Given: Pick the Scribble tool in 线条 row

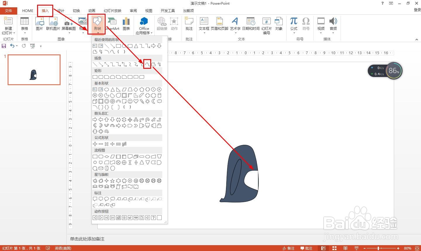Looking at the screenshot, I should 159,64.
